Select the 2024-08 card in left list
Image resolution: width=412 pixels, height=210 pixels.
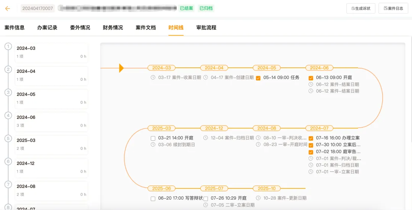point(51,190)
